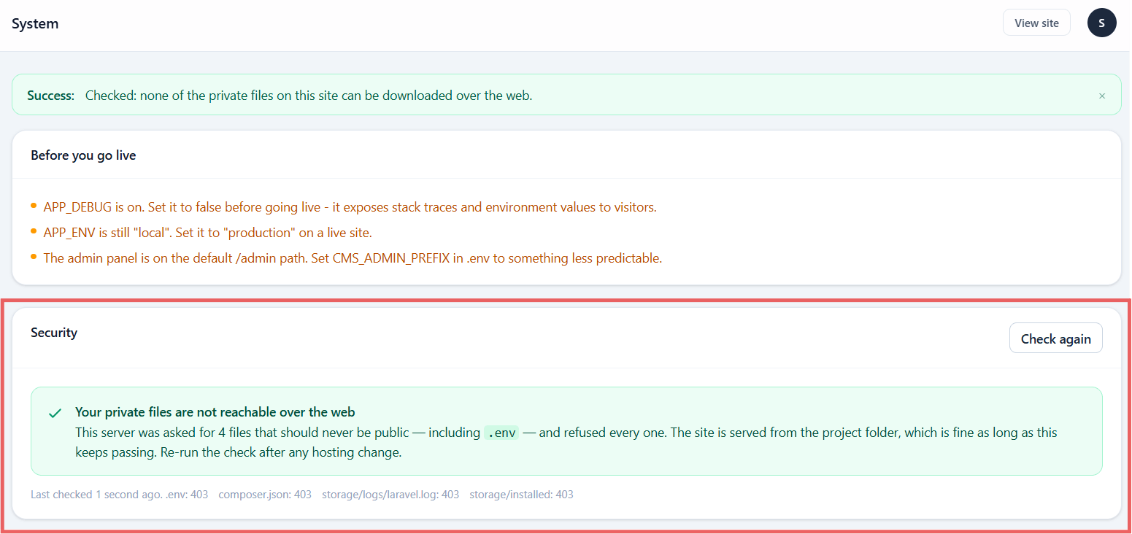This screenshot has height=534, width=1132.
Task: Click the "storage/logs/laravel.log: 403" status entry
Action: [x=390, y=495]
